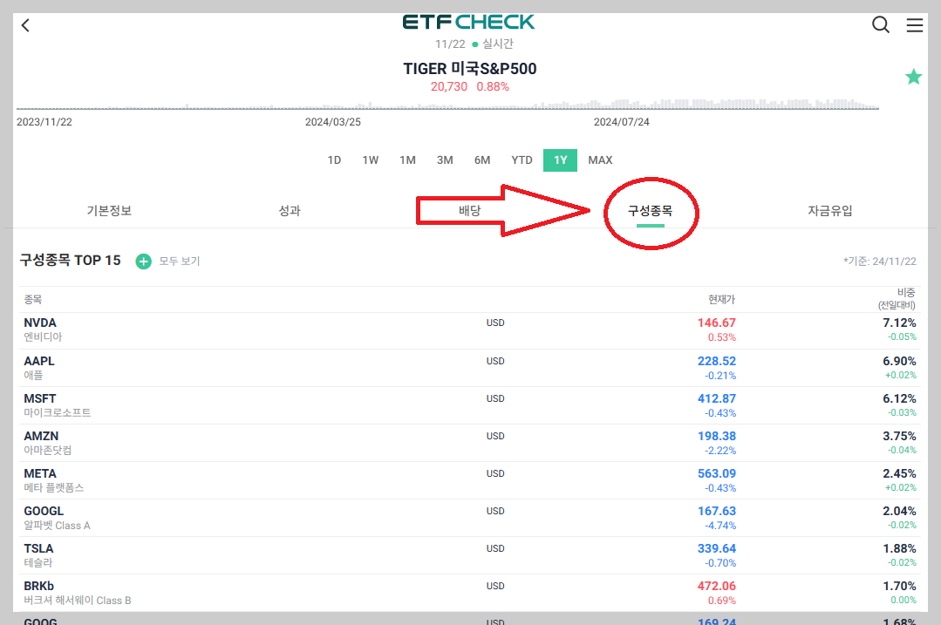Click META price 563.09
Image resolution: width=941 pixels, height=625 pixels.
[717, 474]
